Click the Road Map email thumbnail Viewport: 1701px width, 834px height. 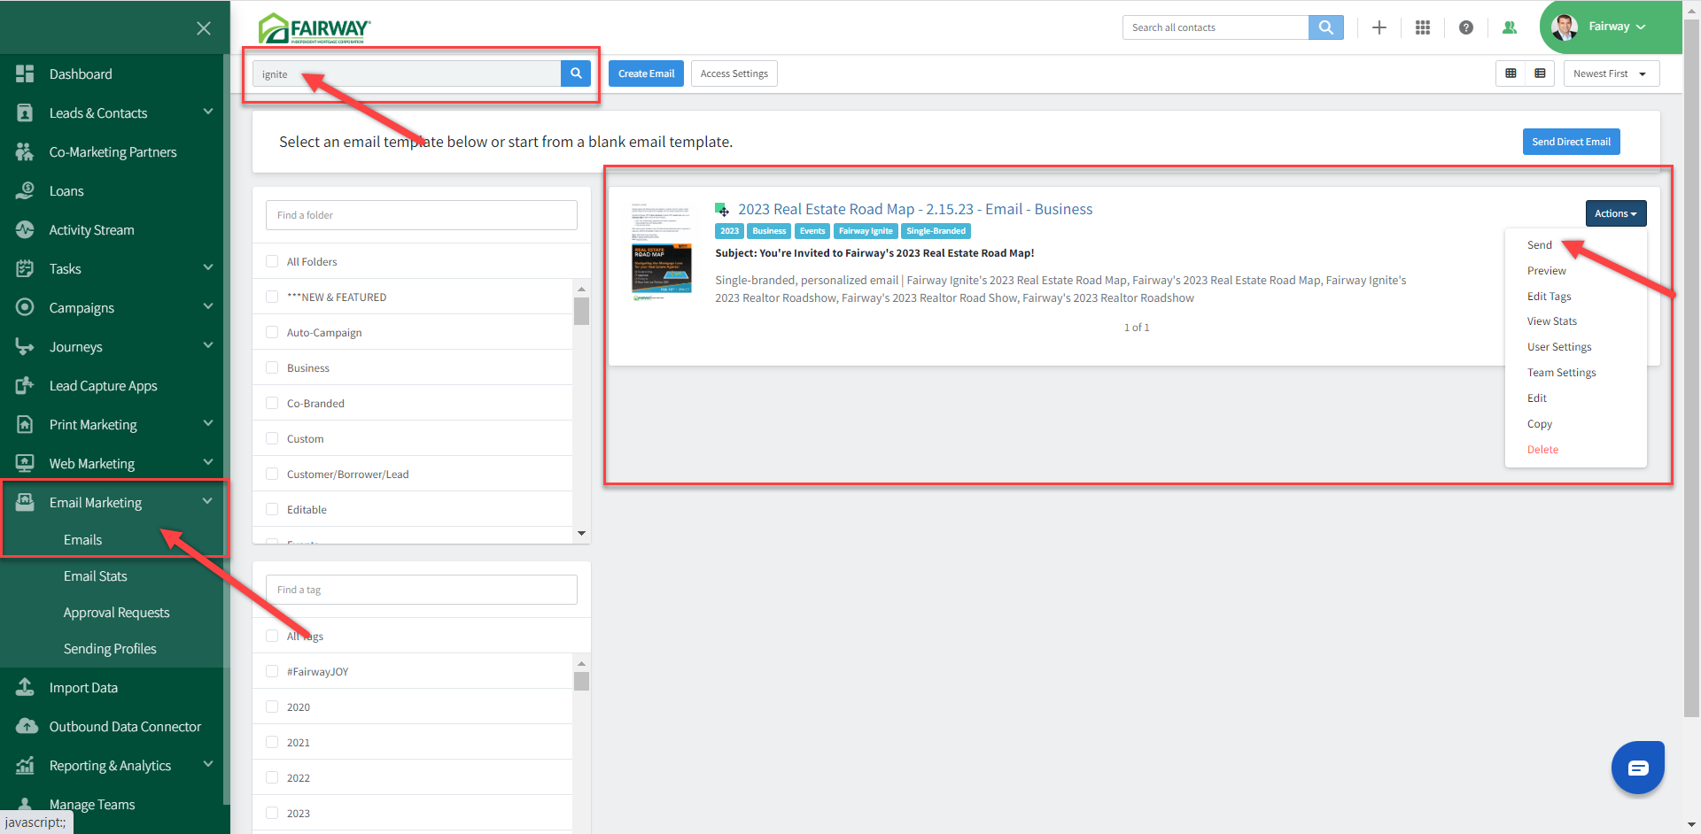661,251
